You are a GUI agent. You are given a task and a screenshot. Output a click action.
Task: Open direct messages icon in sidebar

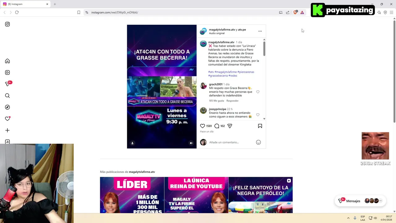(7, 84)
